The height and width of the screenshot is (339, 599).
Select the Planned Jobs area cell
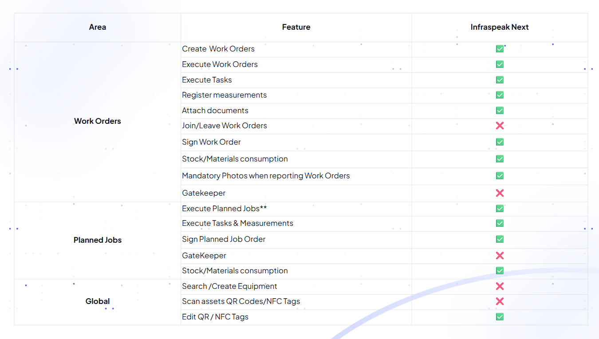tap(98, 240)
